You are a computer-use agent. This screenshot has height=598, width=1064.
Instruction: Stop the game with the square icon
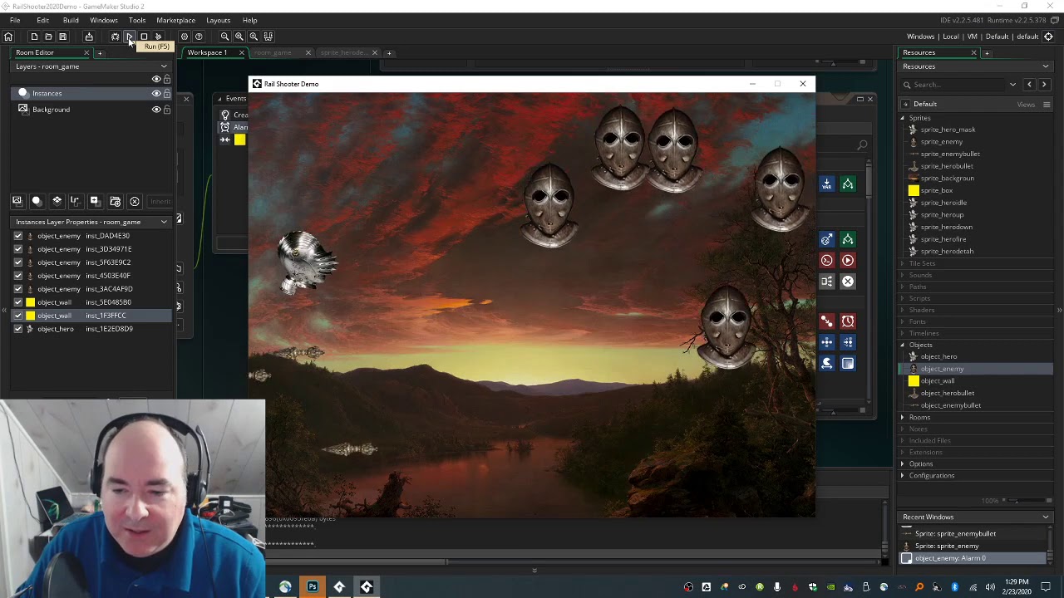click(x=144, y=37)
